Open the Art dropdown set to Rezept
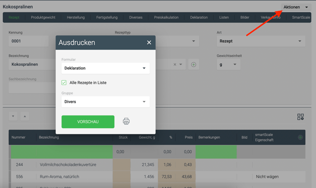The width and height of the screenshot is (316, 188). coord(261,41)
